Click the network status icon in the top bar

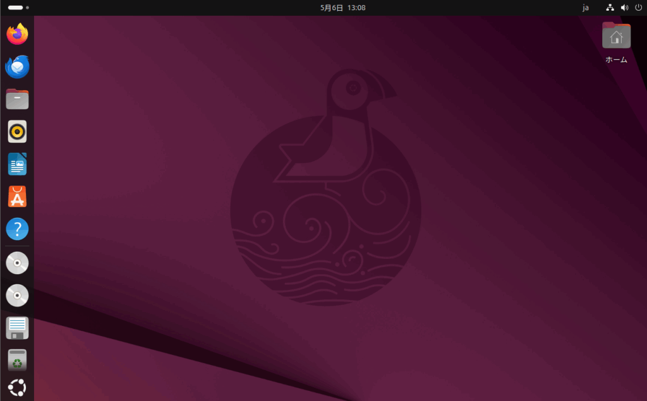pyautogui.click(x=610, y=8)
